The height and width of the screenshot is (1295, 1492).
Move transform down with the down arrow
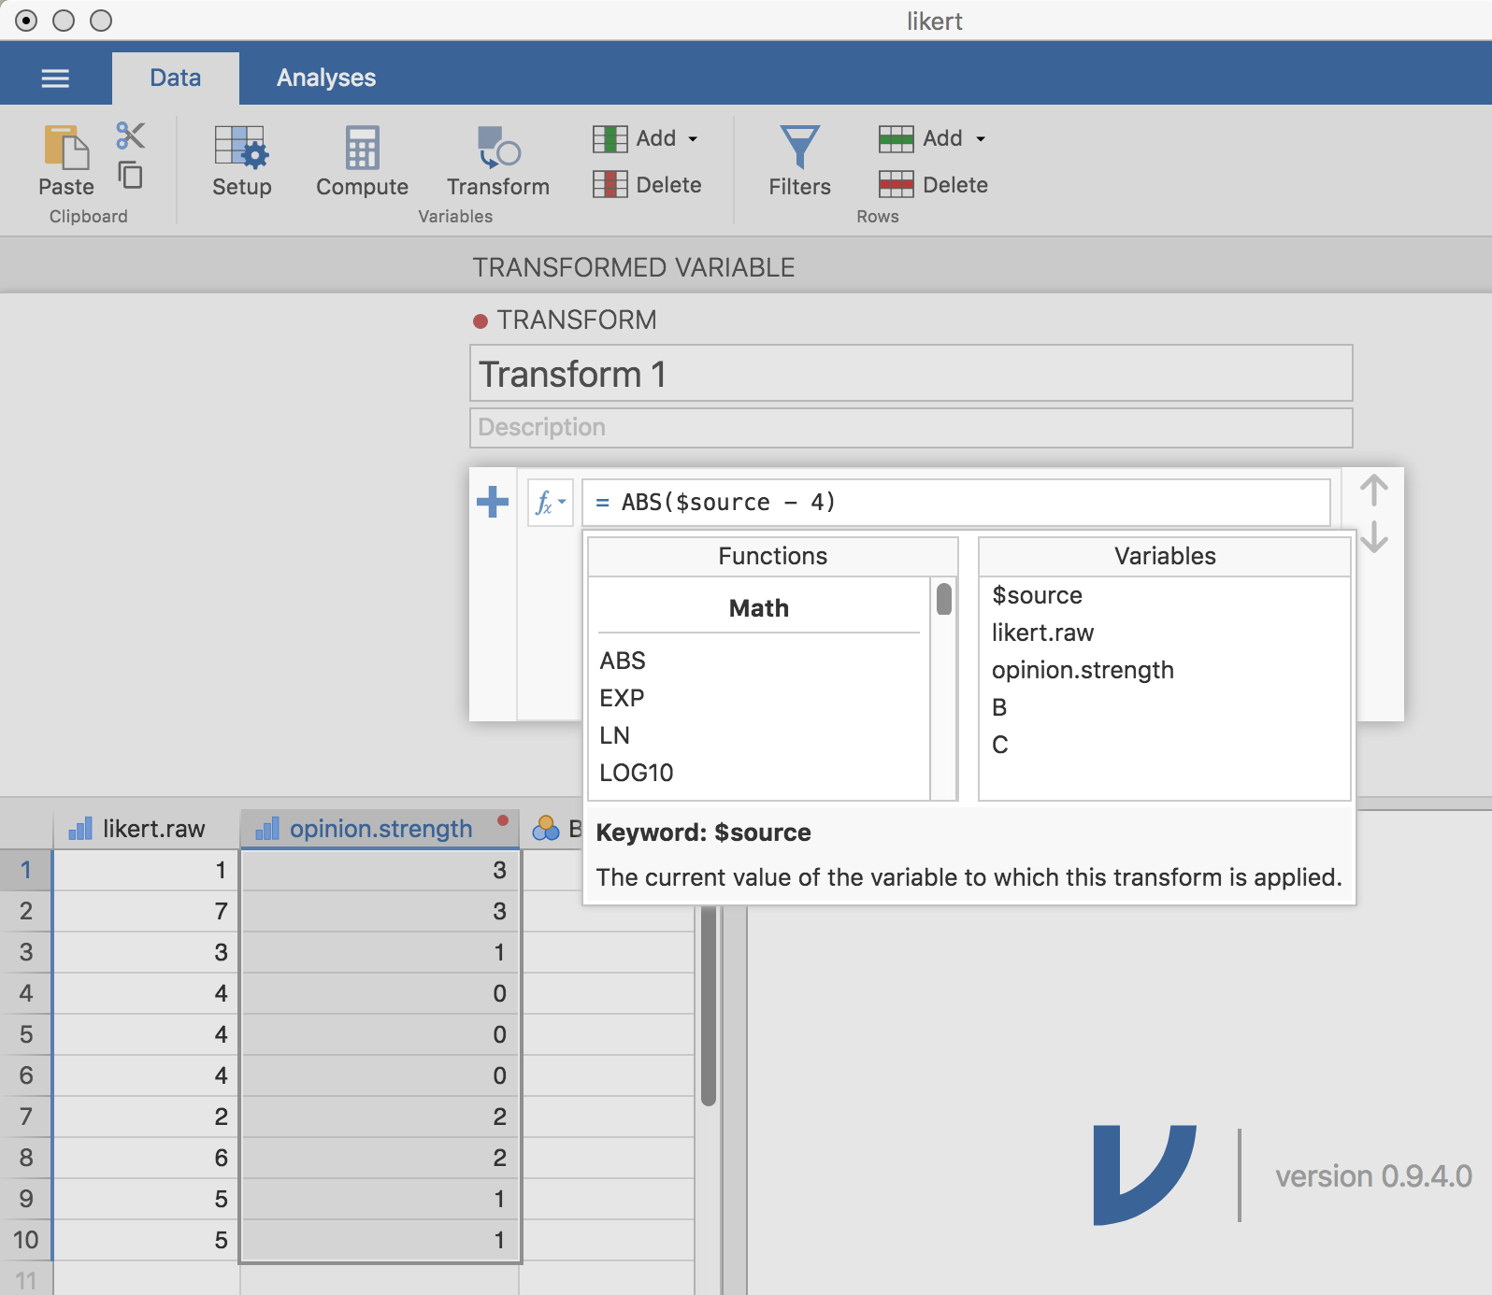click(x=1373, y=536)
